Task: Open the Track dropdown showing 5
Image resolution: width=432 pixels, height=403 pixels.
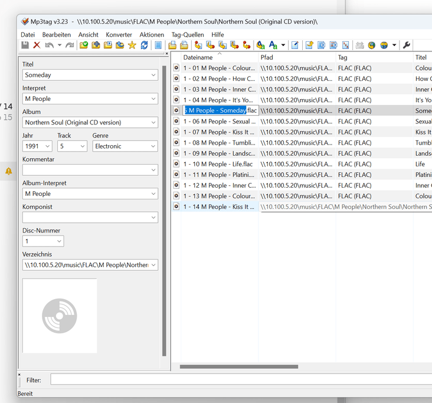Action: (83, 146)
